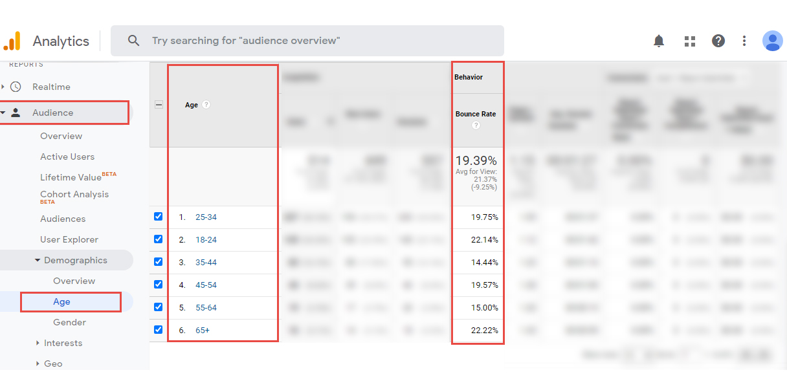Open Demographics Overview report
787x392 pixels.
click(74, 281)
